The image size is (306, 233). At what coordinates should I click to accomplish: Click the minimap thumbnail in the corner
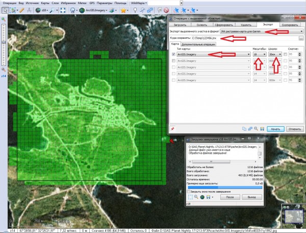(x=293, y=216)
